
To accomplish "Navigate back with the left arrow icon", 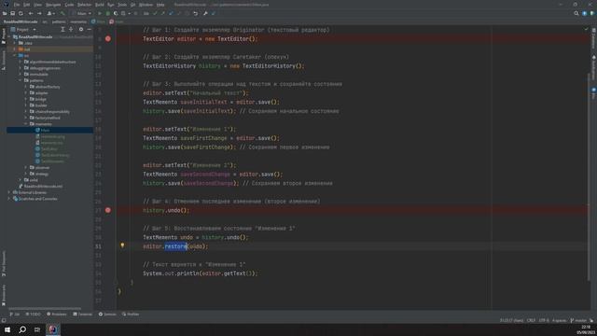I will point(31,13).
